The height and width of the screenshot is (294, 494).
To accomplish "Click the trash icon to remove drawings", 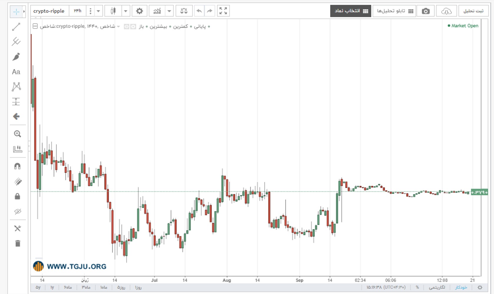I will pos(18,243).
